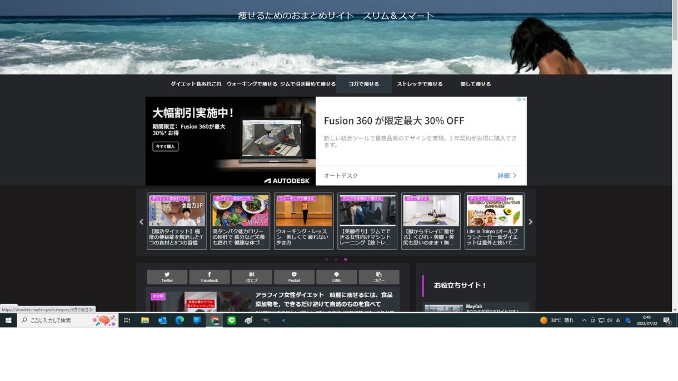Open the ad info icon on Autodesk banner
Viewport: 678px width, 381px height.
pyautogui.click(x=519, y=99)
